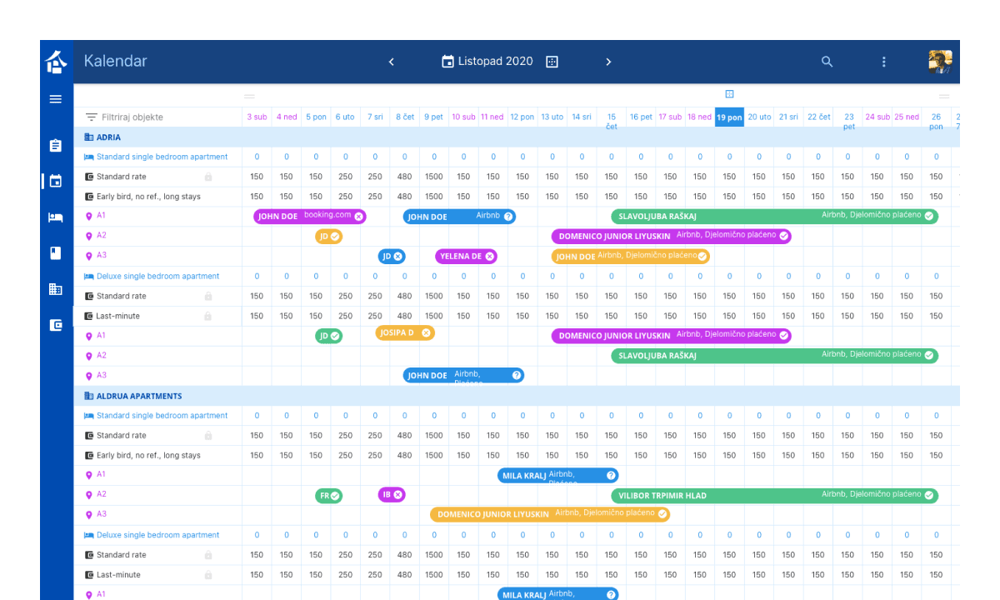Click the clipboard icon in the sidebar
This screenshot has height=600, width=1000.
pos(56,144)
